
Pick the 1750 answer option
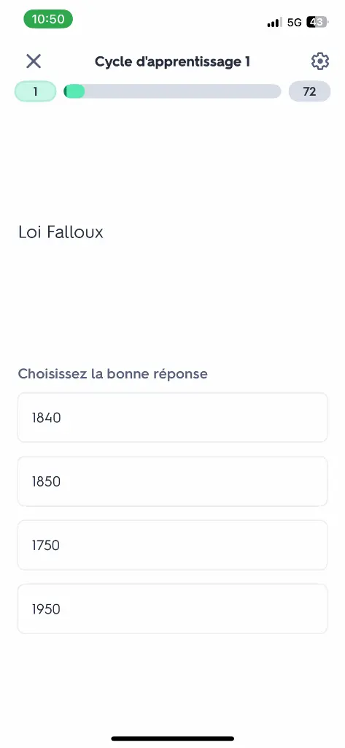(x=172, y=545)
